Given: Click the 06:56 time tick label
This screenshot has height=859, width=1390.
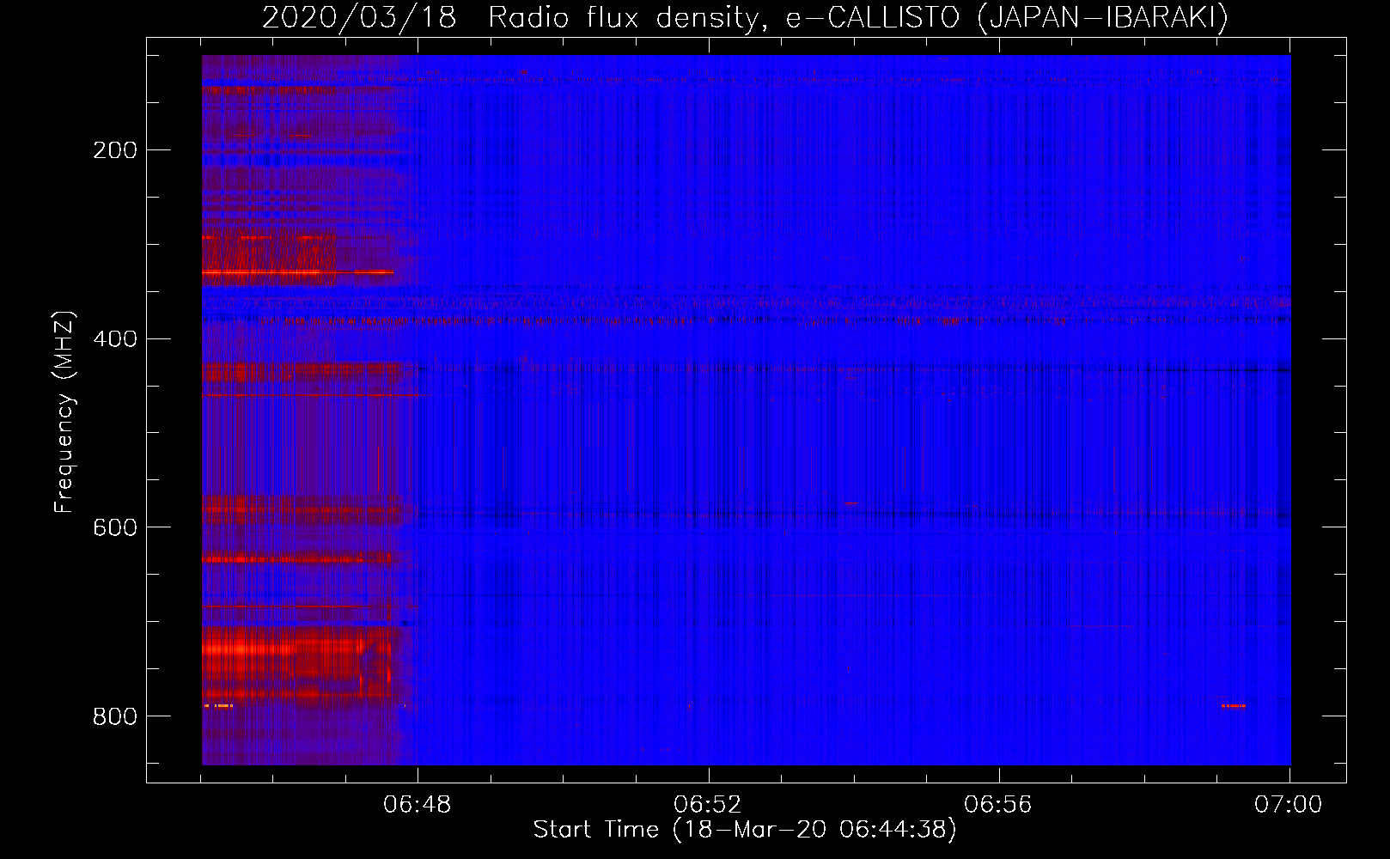Looking at the screenshot, I should click(998, 804).
